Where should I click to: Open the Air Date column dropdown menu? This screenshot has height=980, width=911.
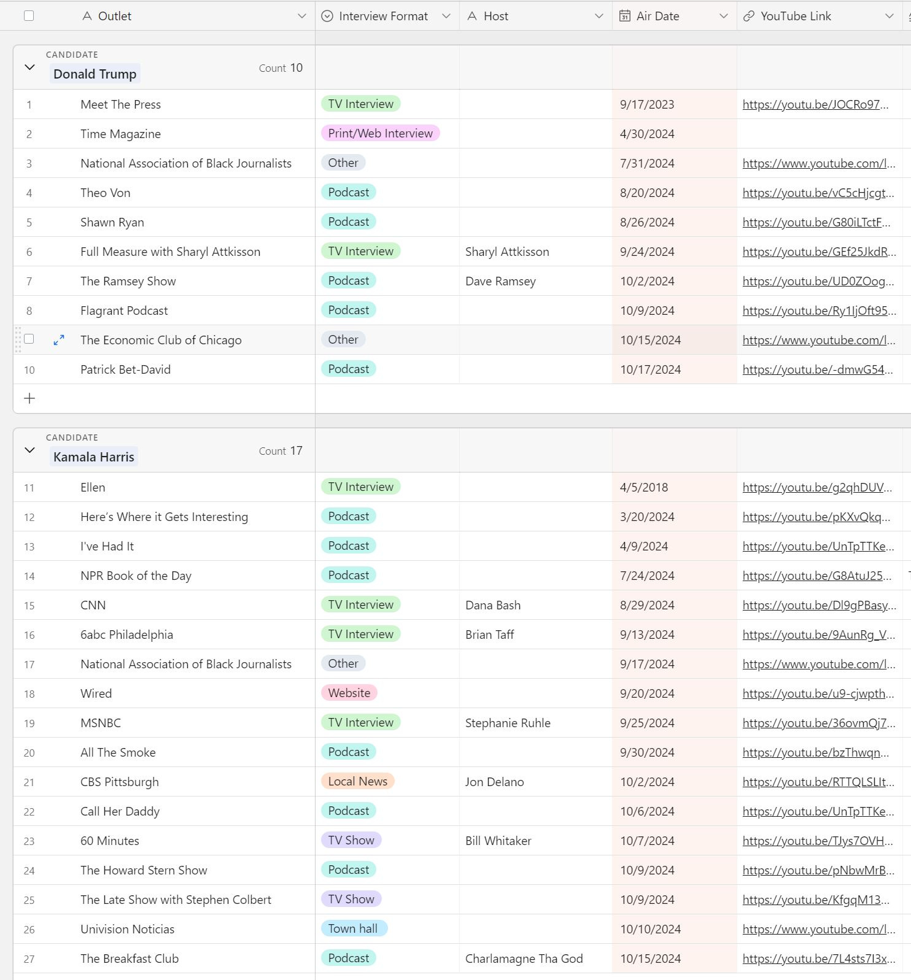(724, 16)
